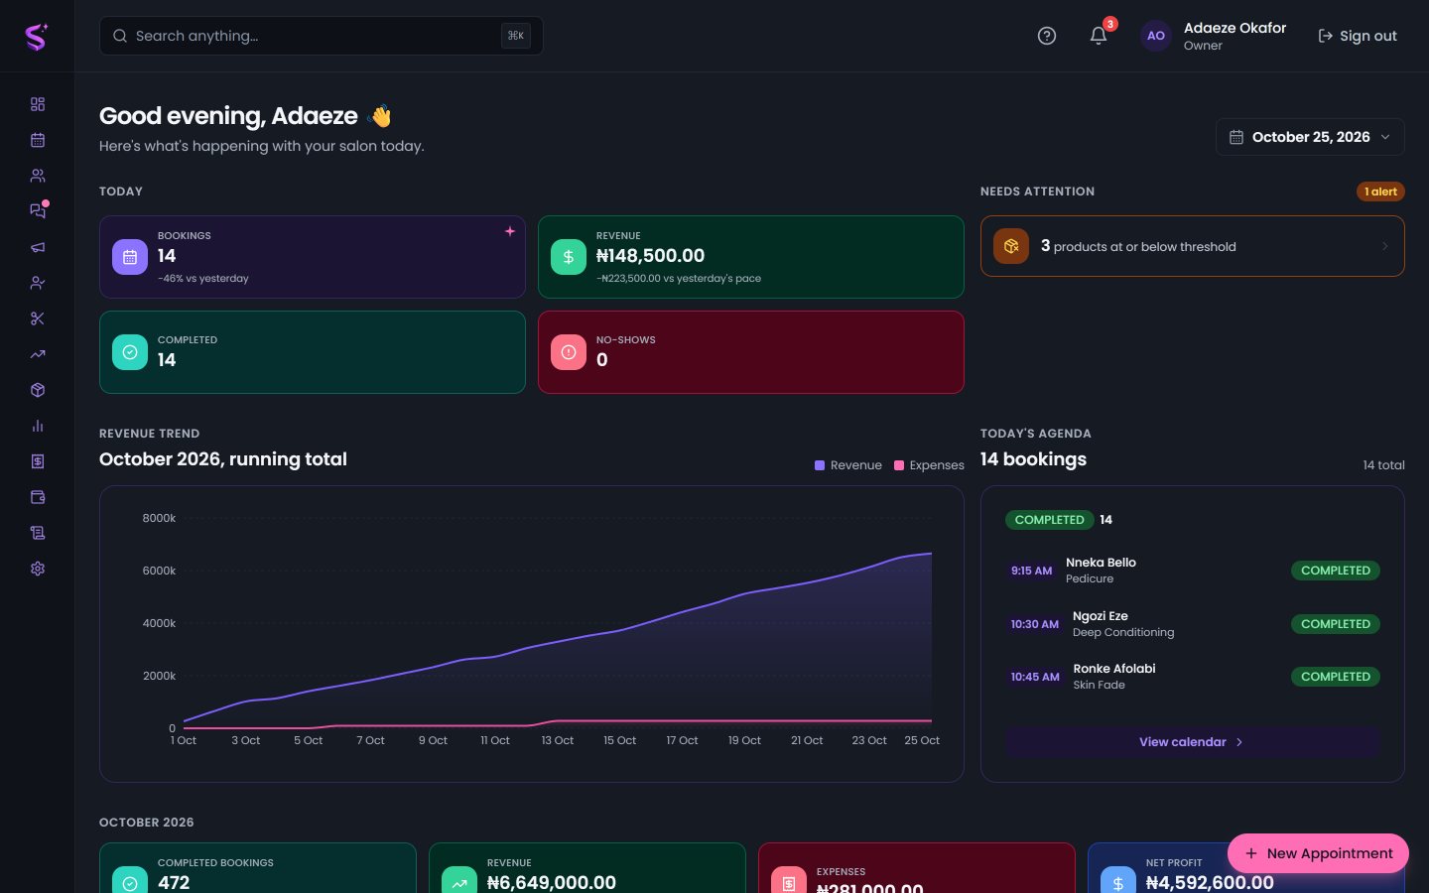Select Ngozi Eze Deep Conditioning appointment
Viewport: 1429px width, 893px height.
click(1192, 624)
